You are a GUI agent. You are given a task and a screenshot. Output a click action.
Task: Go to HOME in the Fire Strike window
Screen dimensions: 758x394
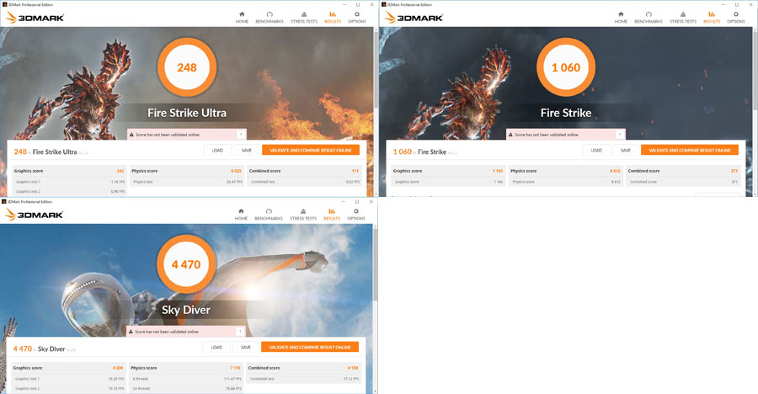pos(621,18)
